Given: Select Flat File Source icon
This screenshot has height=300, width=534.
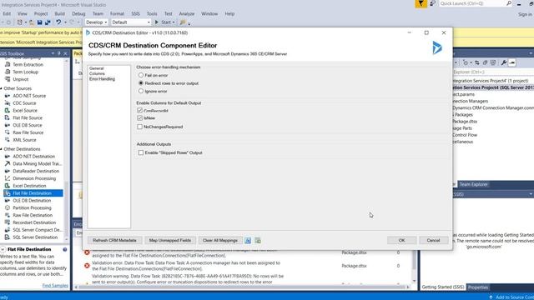Looking at the screenshot, I should (x=8, y=117).
